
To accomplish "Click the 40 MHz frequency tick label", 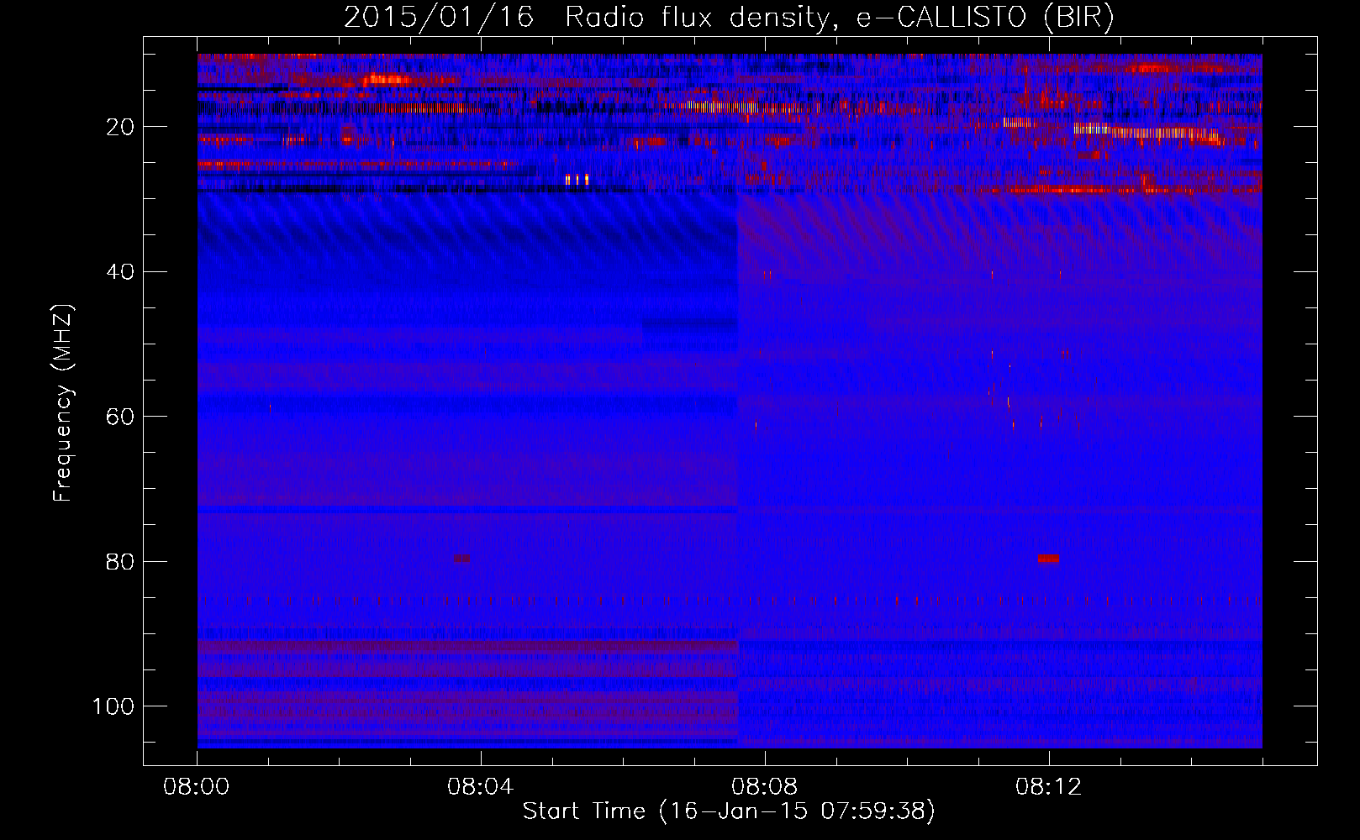I will tap(121, 272).
